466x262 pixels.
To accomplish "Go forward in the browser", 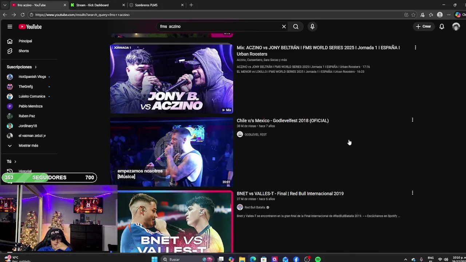I will pos(13,15).
